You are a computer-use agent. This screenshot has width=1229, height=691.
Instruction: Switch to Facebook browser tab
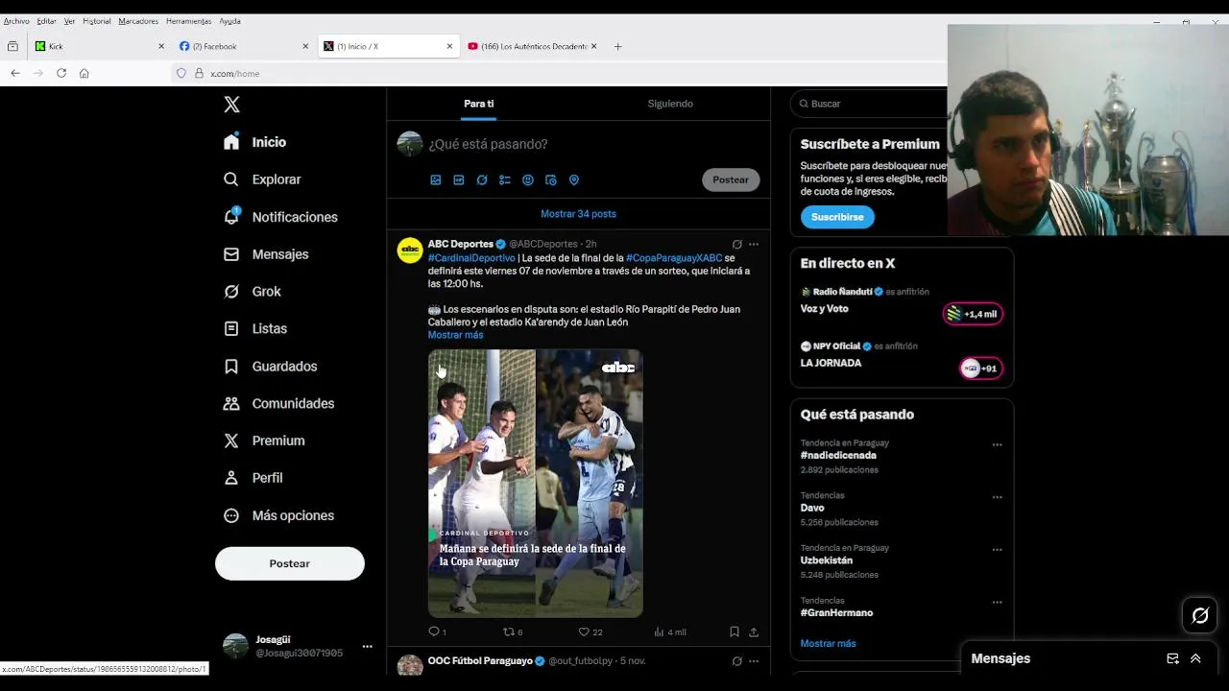click(245, 46)
